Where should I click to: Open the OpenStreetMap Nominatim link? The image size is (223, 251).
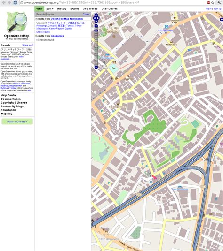click(67, 19)
